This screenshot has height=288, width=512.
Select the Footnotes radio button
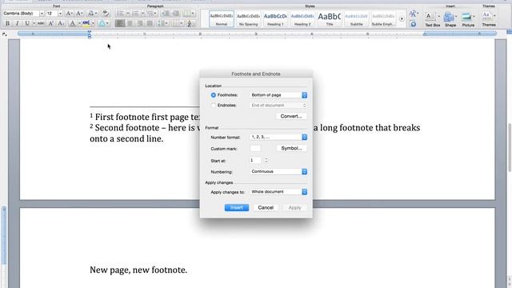pos(214,95)
